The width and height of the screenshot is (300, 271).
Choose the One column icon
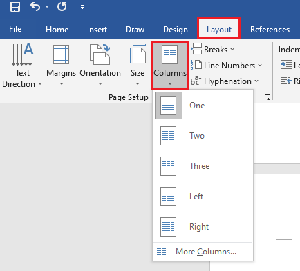pos(169,106)
